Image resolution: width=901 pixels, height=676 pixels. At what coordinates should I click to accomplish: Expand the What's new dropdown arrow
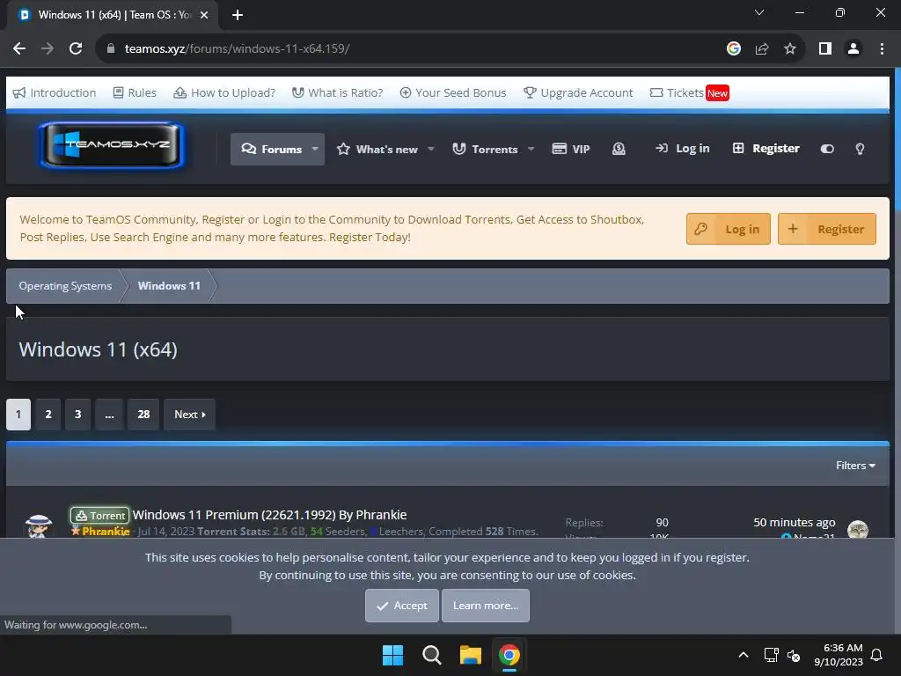click(431, 149)
